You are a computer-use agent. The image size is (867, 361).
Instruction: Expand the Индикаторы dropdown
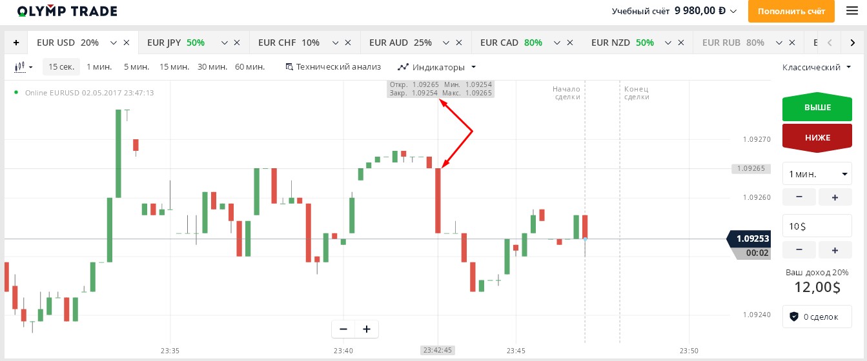[437, 66]
